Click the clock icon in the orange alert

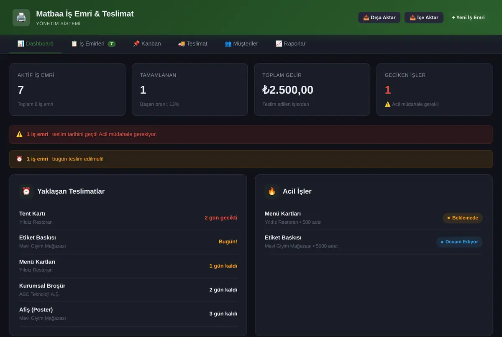tap(19, 159)
